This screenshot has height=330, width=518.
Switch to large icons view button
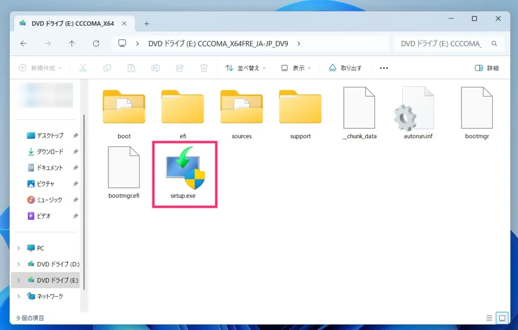[502, 318]
